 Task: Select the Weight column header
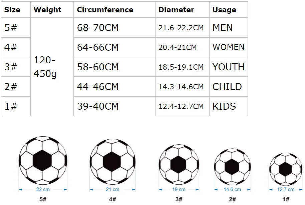click(48, 10)
